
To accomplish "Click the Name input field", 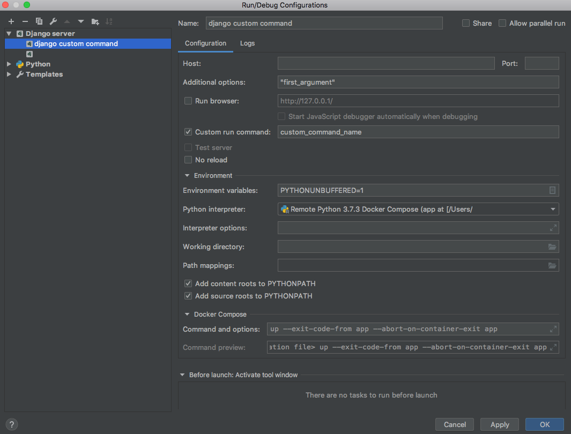I will (324, 23).
